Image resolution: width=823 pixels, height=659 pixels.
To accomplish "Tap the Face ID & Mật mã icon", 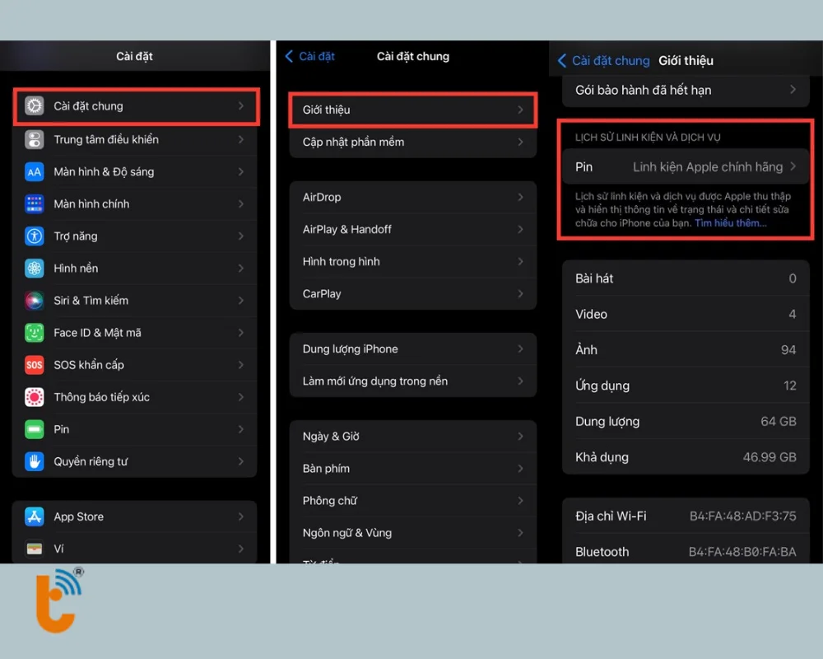I will pos(34,333).
